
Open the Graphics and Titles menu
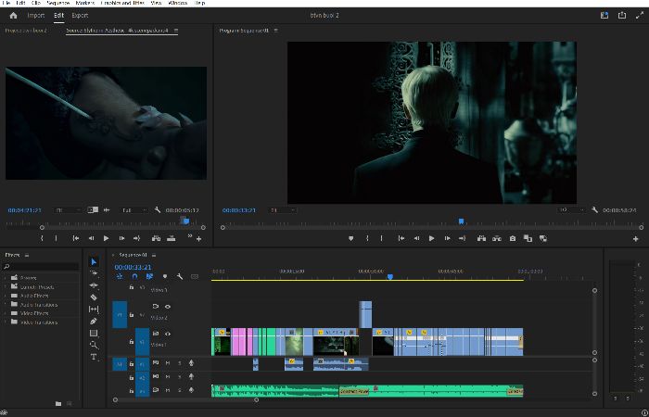122,3
